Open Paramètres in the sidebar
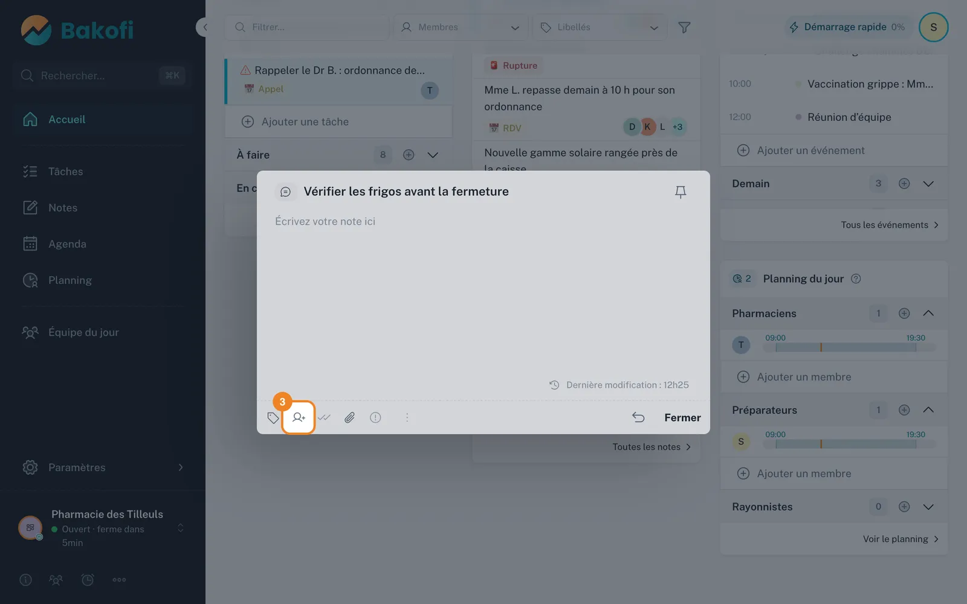Image resolution: width=967 pixels, height=604 pixels. [103, 467]
